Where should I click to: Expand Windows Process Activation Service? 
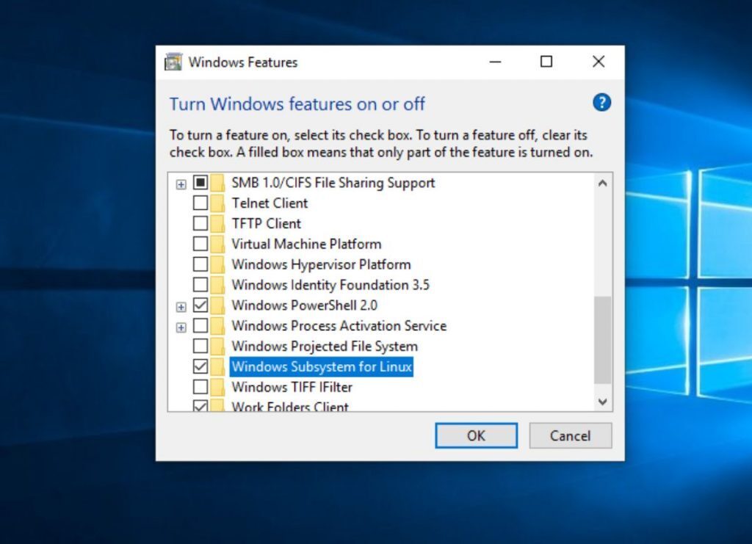(181, 326)
